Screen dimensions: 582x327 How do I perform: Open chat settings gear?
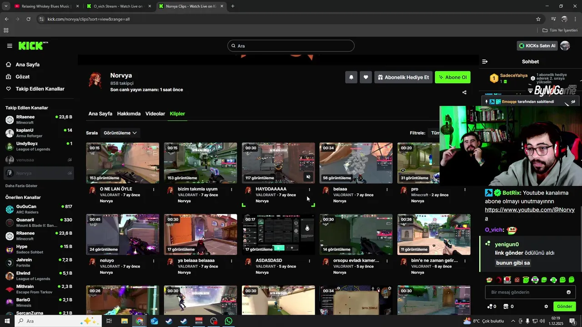546,307
